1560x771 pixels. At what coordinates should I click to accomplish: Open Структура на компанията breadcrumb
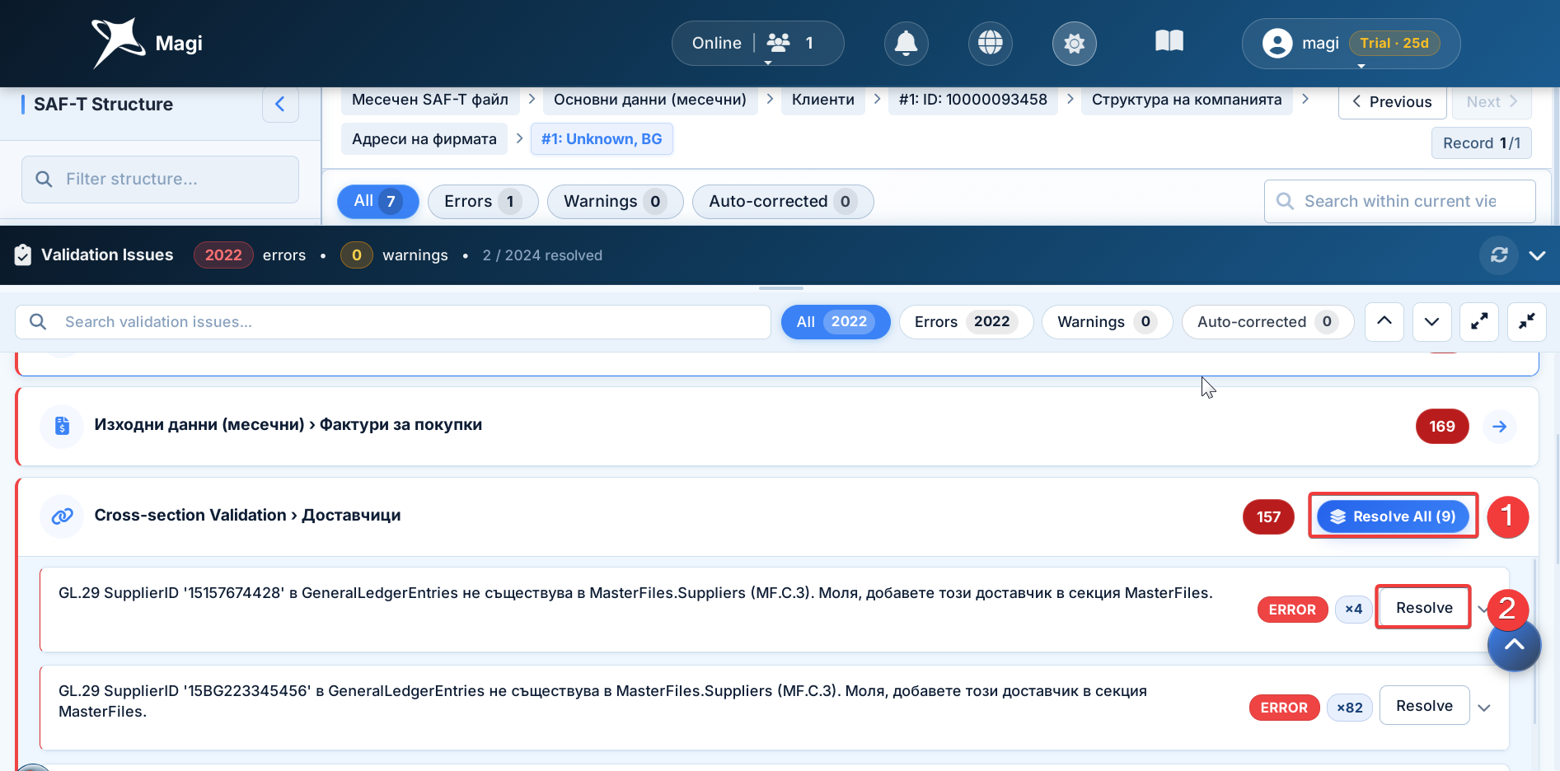tap(1187, 100)
